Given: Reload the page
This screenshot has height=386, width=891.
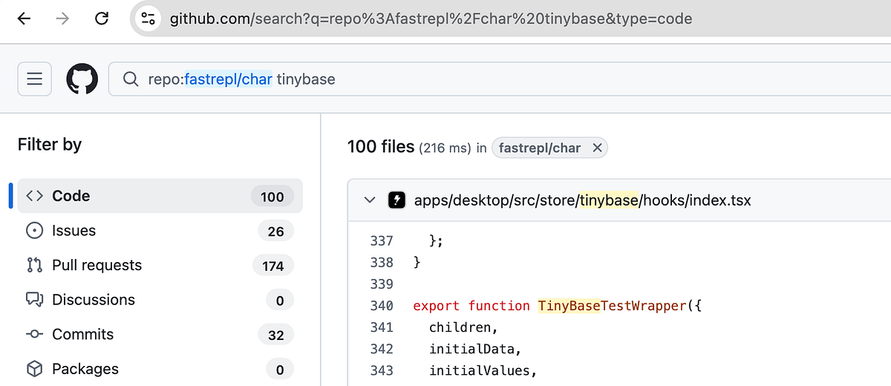Looking at the screenshot, I should coord(102,19).
